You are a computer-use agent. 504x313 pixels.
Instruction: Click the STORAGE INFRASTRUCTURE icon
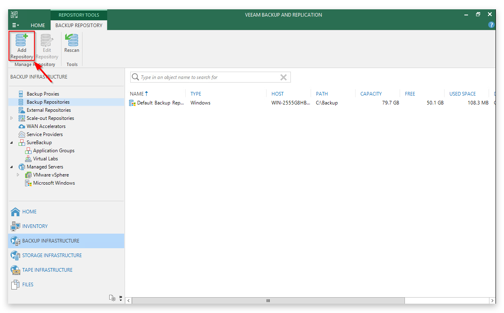15,256
